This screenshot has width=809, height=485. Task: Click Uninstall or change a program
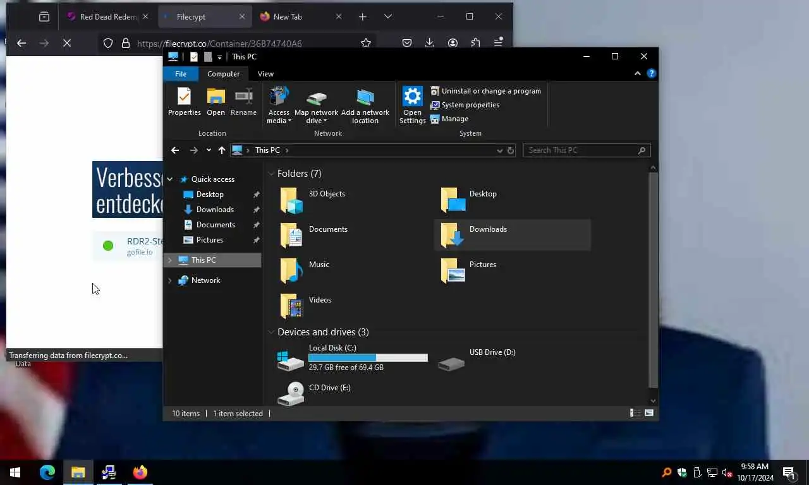[485, 91]
